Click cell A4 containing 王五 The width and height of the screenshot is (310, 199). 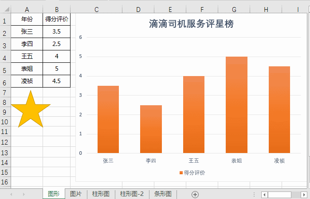[x=27, y=57]
